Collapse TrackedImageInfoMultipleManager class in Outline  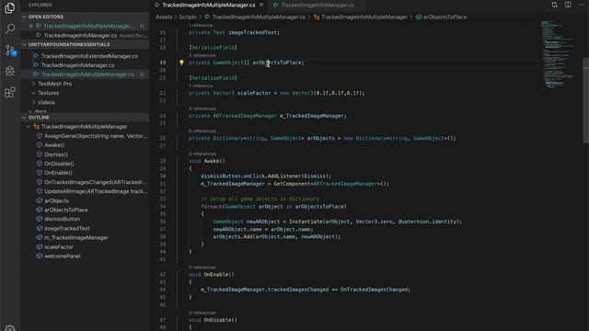(x=29, y=127)
